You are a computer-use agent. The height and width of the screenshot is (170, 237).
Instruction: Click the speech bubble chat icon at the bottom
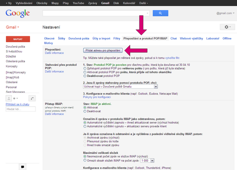23,167
